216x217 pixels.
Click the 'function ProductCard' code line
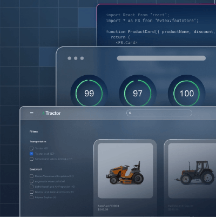160,31
